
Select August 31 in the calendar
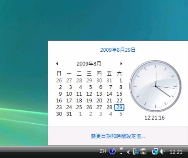tap(69, 114)
